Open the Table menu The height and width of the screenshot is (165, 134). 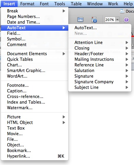76,4
